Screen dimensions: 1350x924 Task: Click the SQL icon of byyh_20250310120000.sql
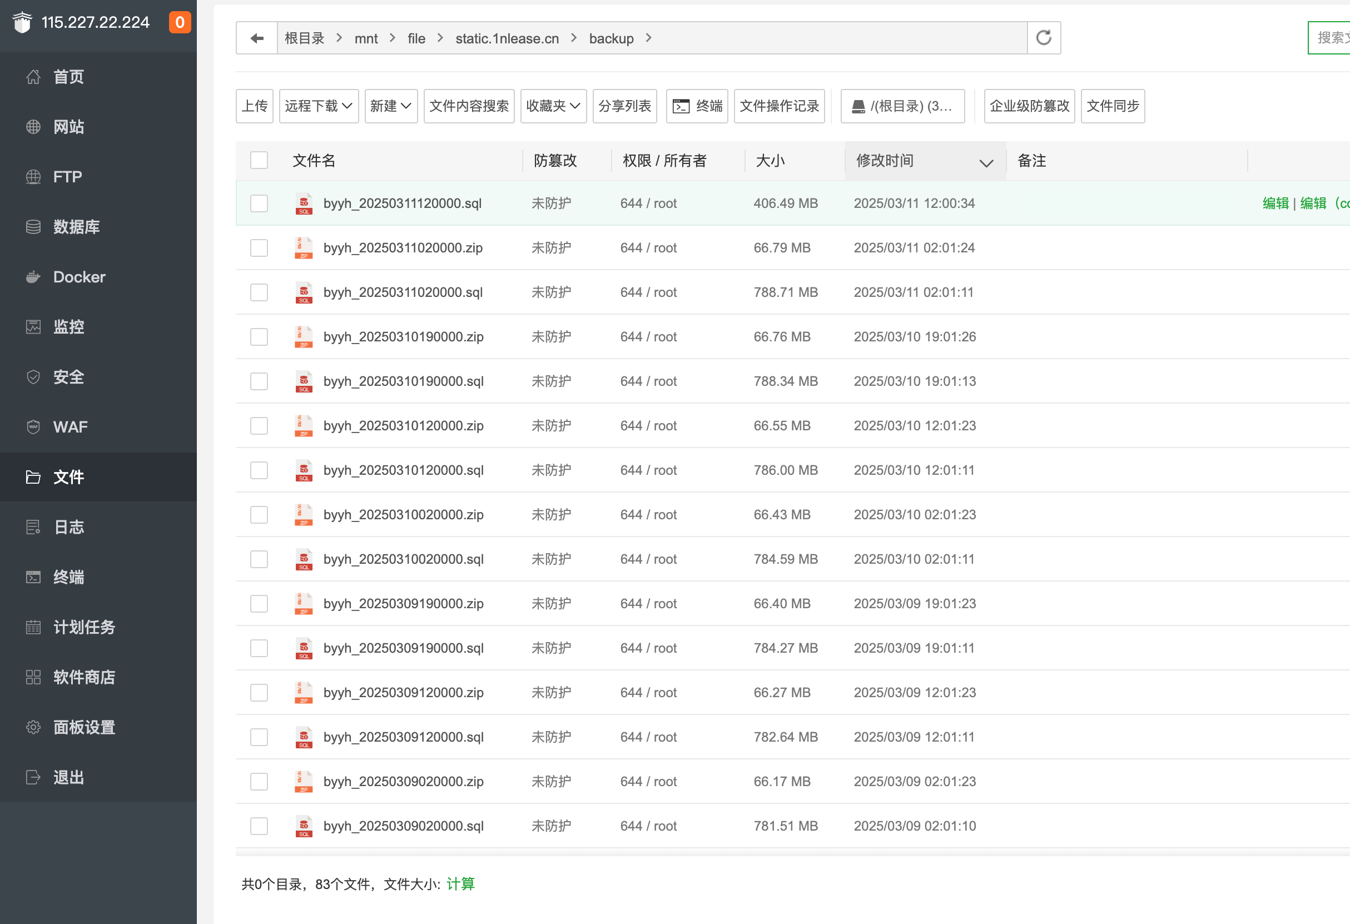pos(304,470)
